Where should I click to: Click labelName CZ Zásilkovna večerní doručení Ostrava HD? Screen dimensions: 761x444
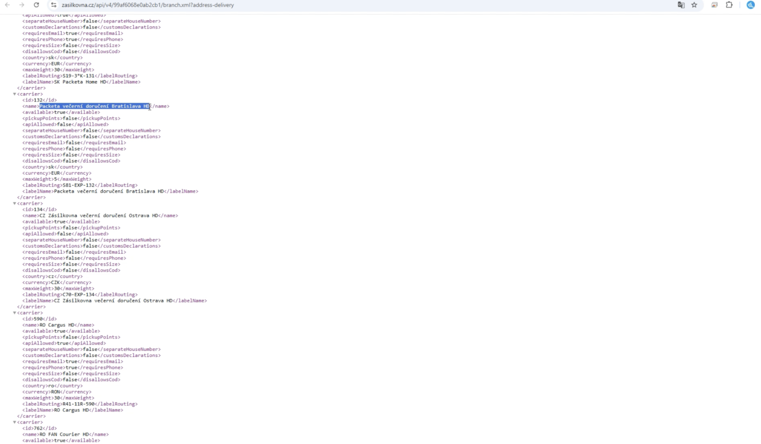tap(114, 301)
